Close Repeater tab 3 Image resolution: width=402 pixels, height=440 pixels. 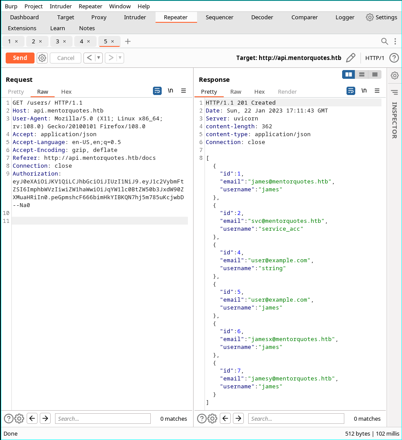tap(64, 42)
